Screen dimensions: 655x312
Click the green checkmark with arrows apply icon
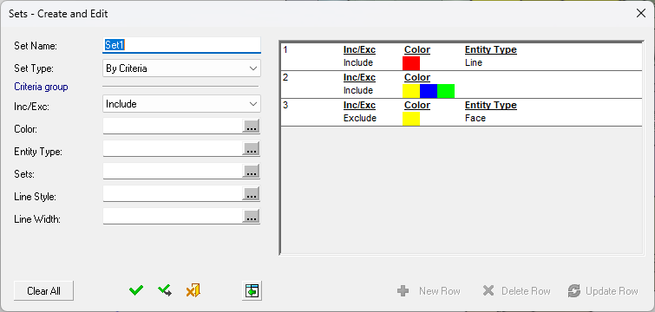pyautogui.click(x=165, y=290)
